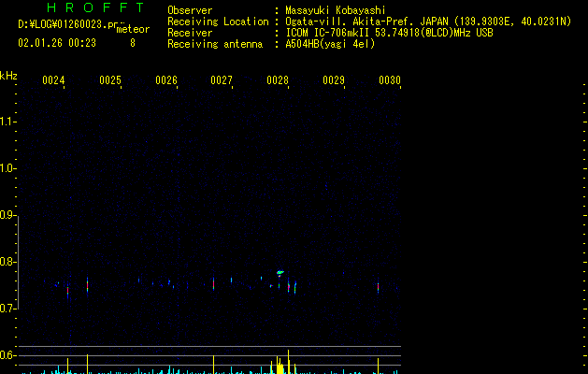The width and height of the screenshot is (588, 374).
Task: Click the Receiving antenna label
Action: (x=215, y=44)
